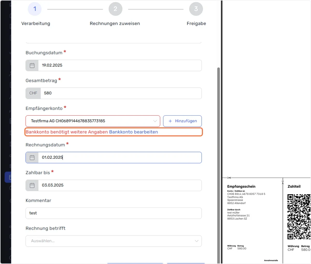
Task: Click the 8852 Altendorf line
Action: 236,203
